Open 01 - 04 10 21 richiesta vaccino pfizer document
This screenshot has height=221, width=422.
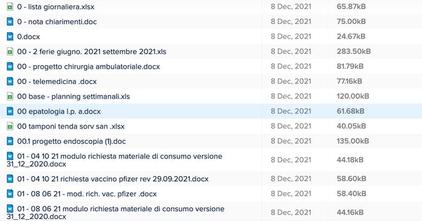click(x=113, y=179)
